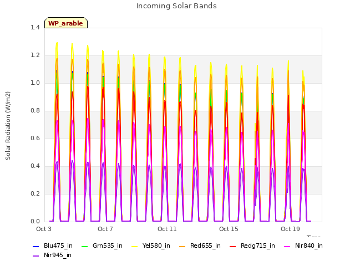This screenshot has height=266, width=355.
Task: Click the Oct 19 x-axis tick label
Action: 290,229
